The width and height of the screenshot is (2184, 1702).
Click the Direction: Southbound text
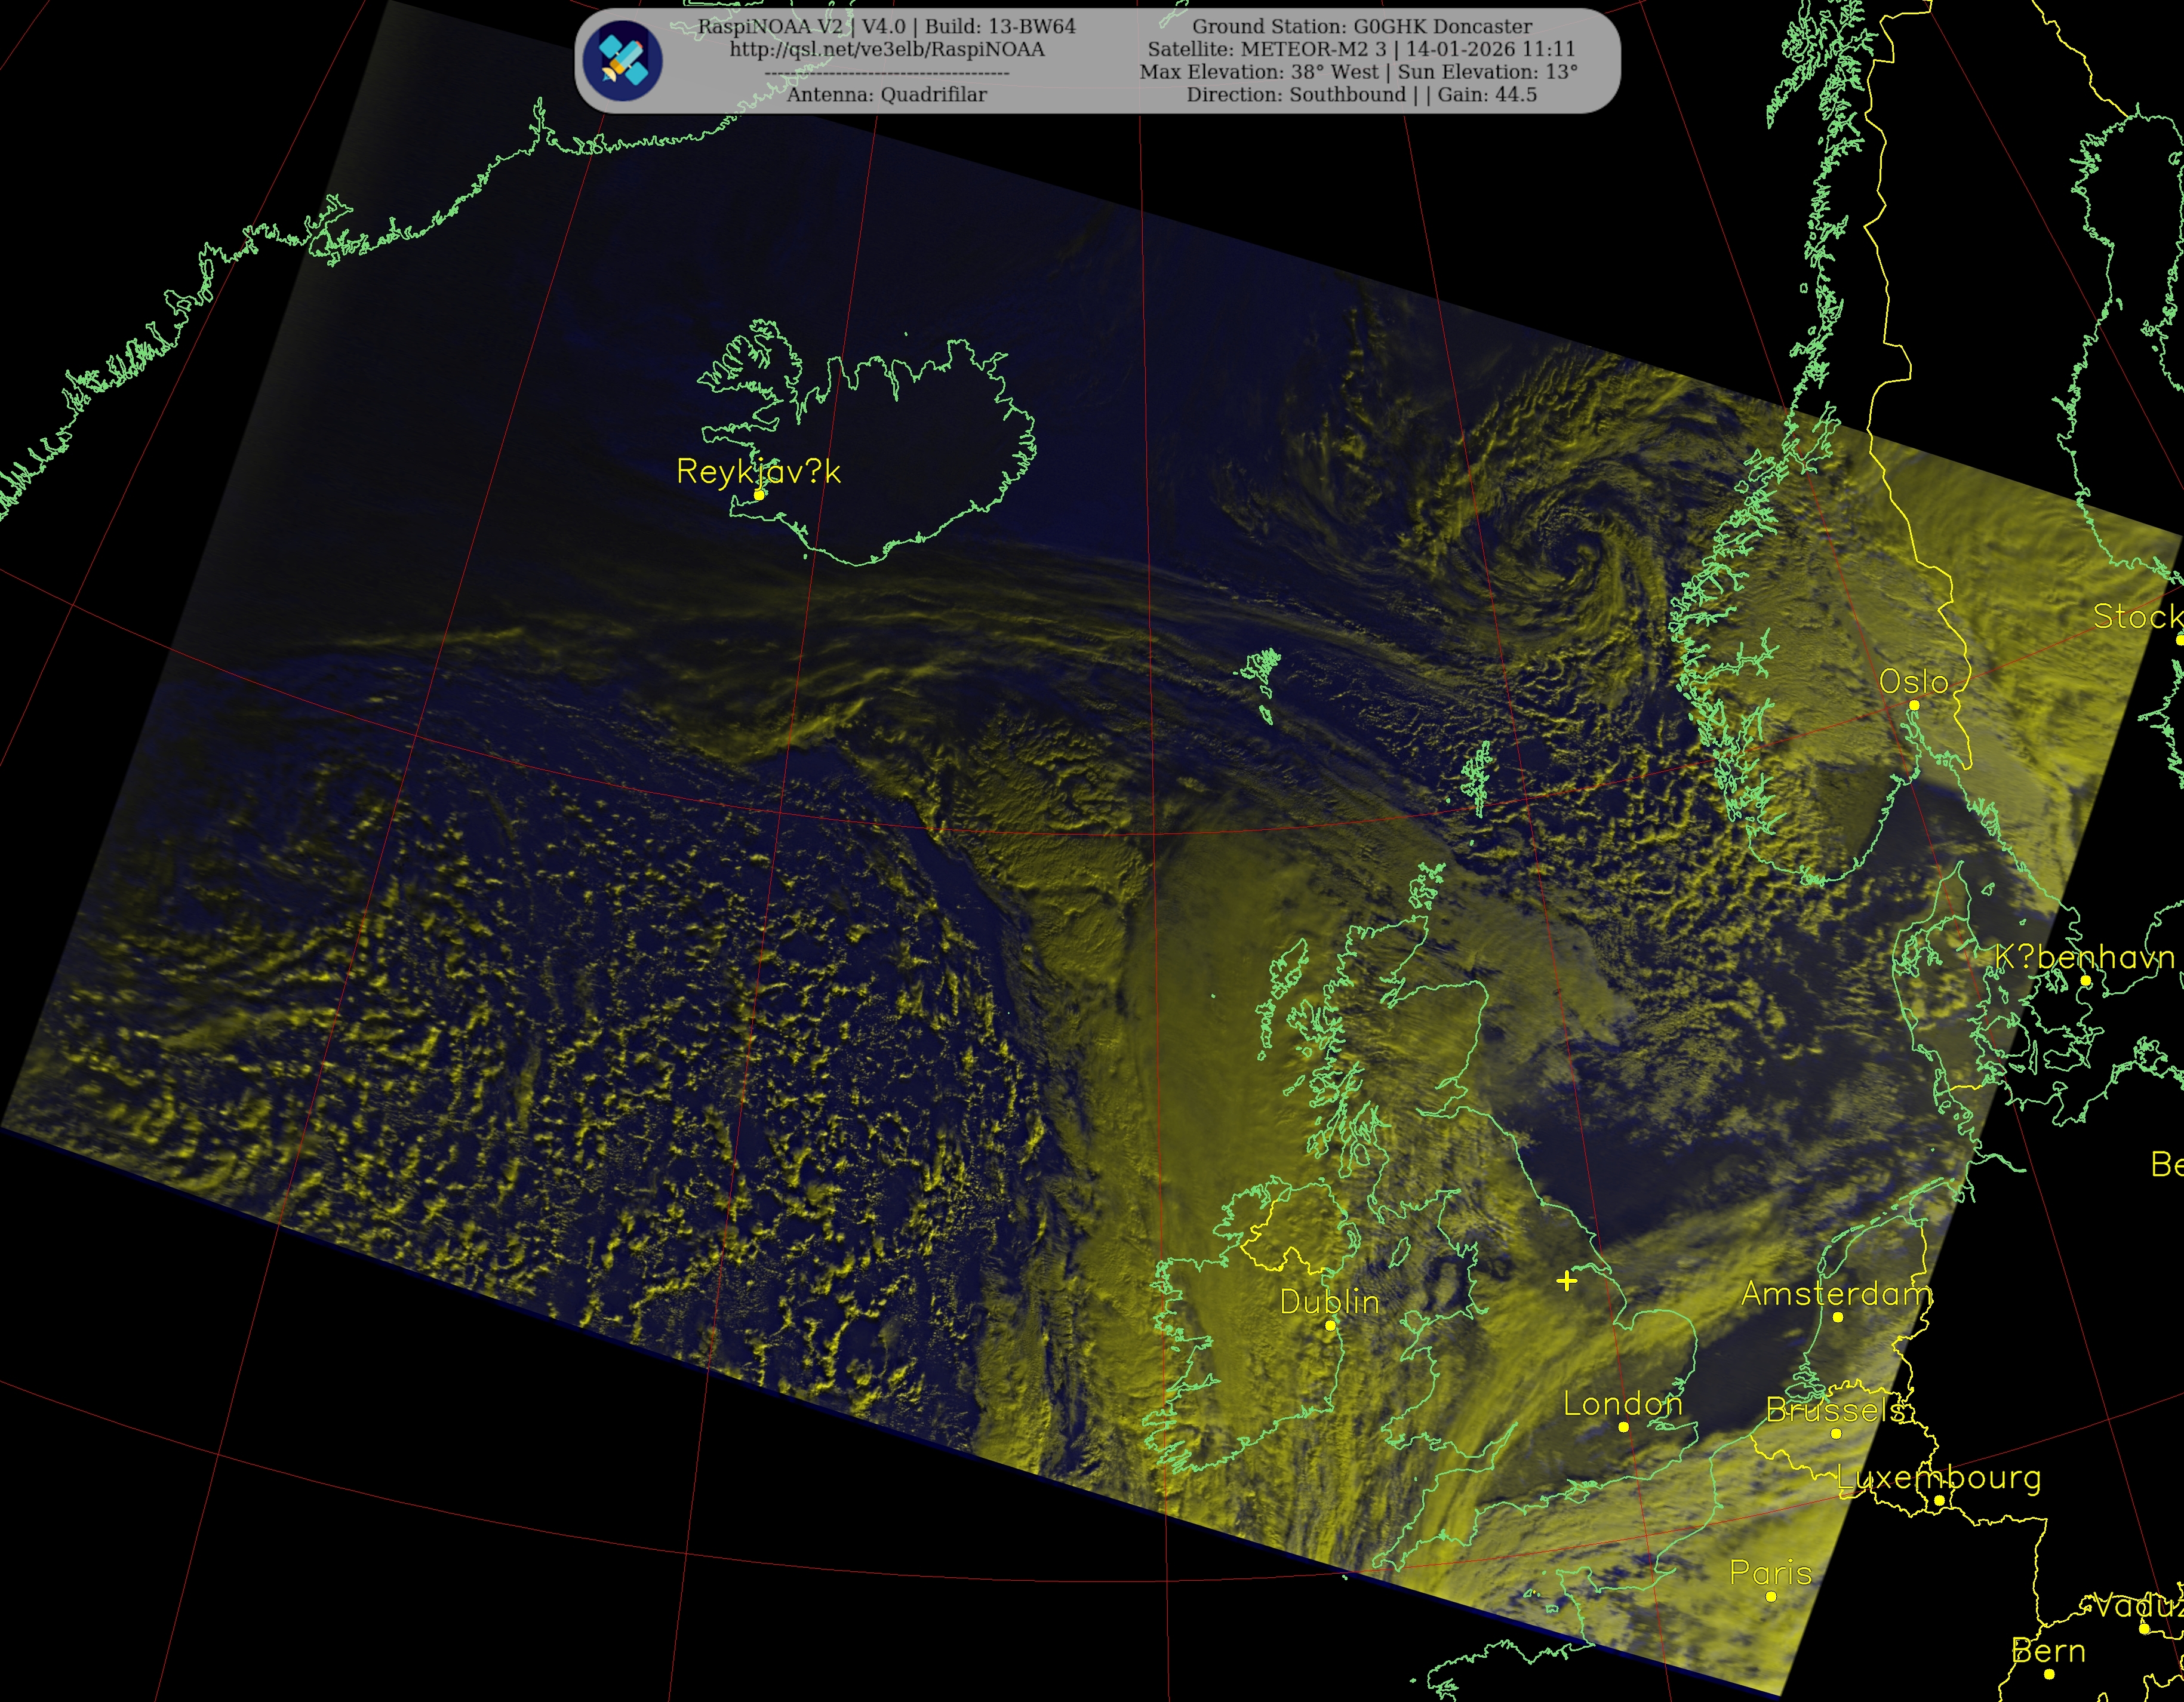click(x=1296, y=95)
